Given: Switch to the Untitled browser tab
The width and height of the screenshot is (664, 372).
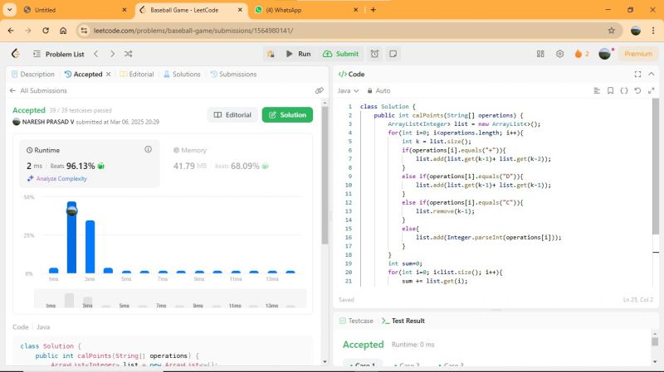Looking at the screenshot, I should coord(76,10).
